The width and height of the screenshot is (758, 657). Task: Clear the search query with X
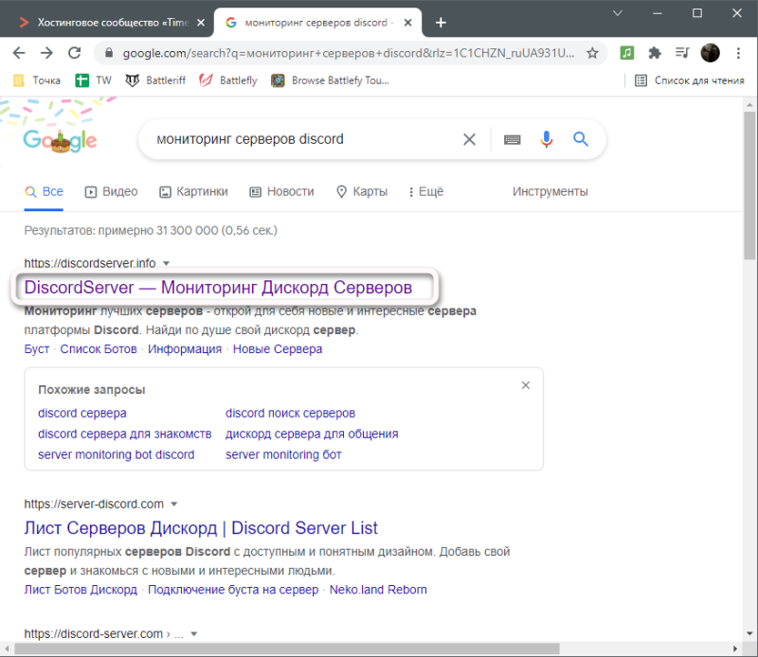pyautogui.click(x=469, y=139)
